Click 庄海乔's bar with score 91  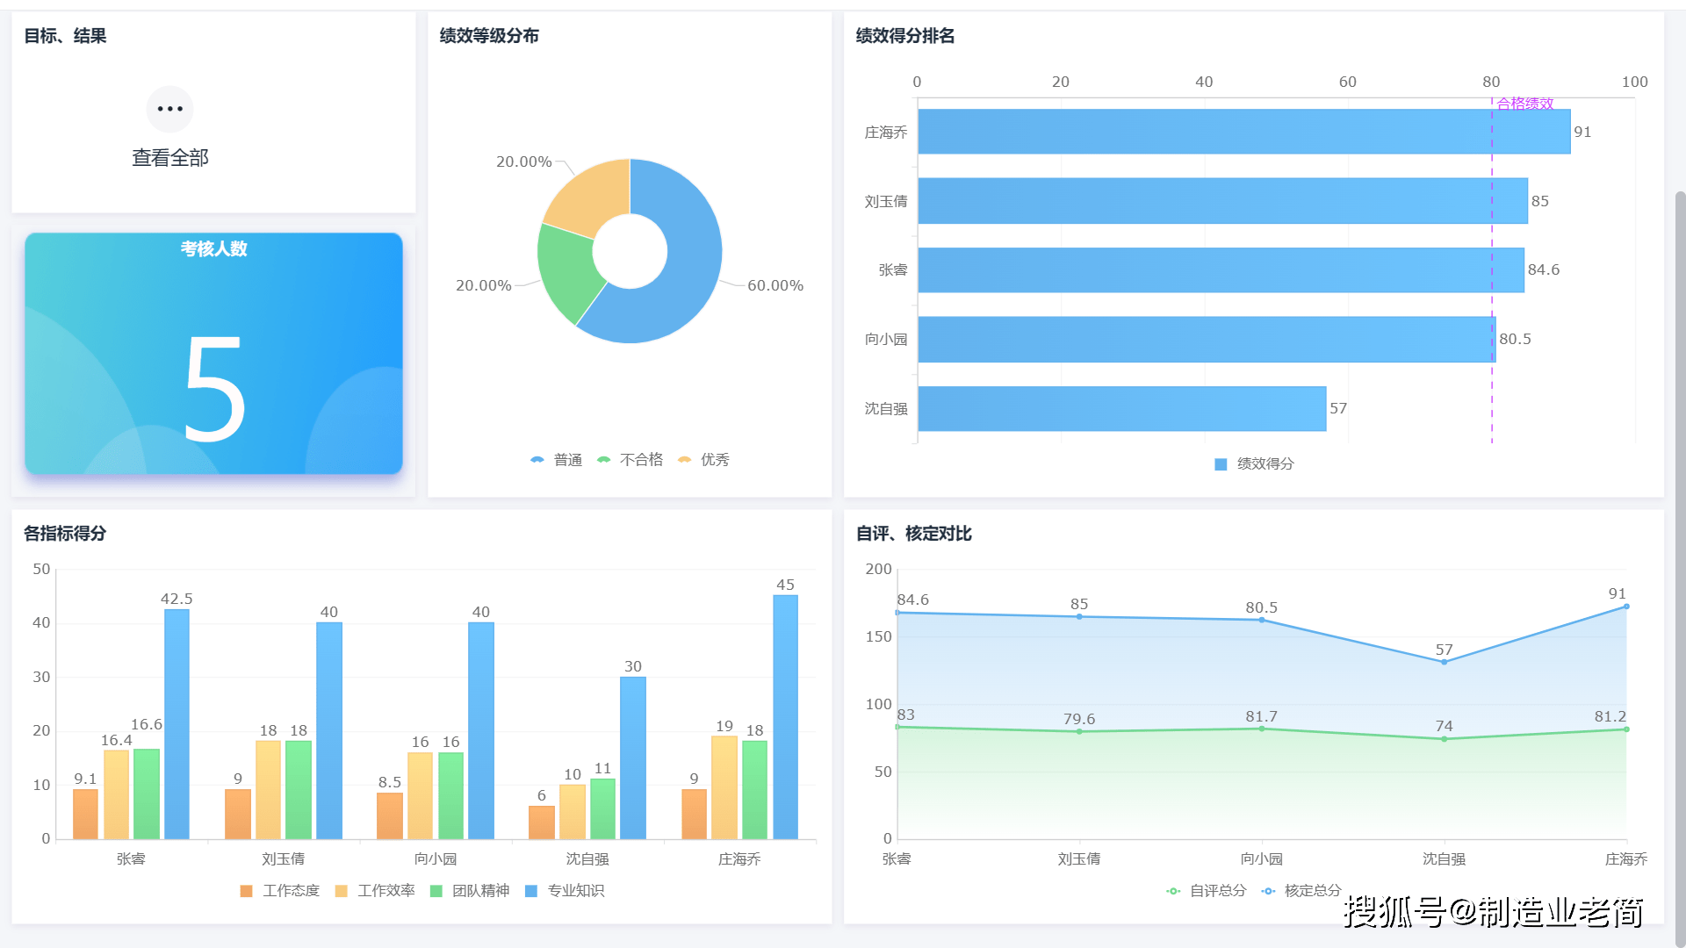(1243, 132)
